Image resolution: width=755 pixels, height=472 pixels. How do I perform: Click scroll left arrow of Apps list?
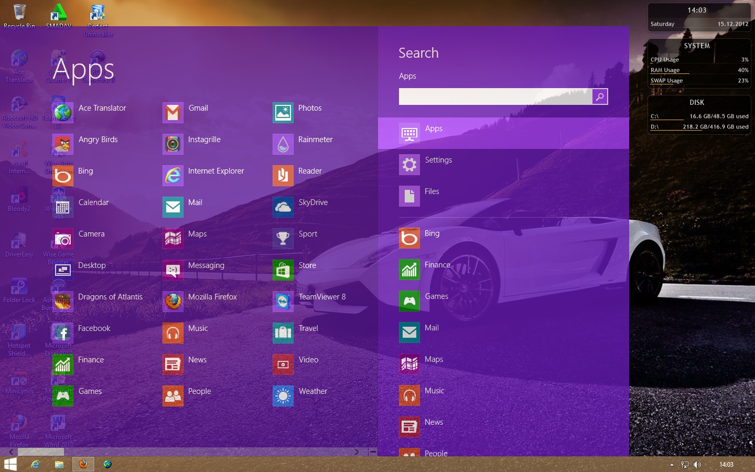(11, 452)
